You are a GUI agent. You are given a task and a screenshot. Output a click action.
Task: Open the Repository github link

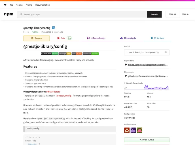[x=148, y=65]
